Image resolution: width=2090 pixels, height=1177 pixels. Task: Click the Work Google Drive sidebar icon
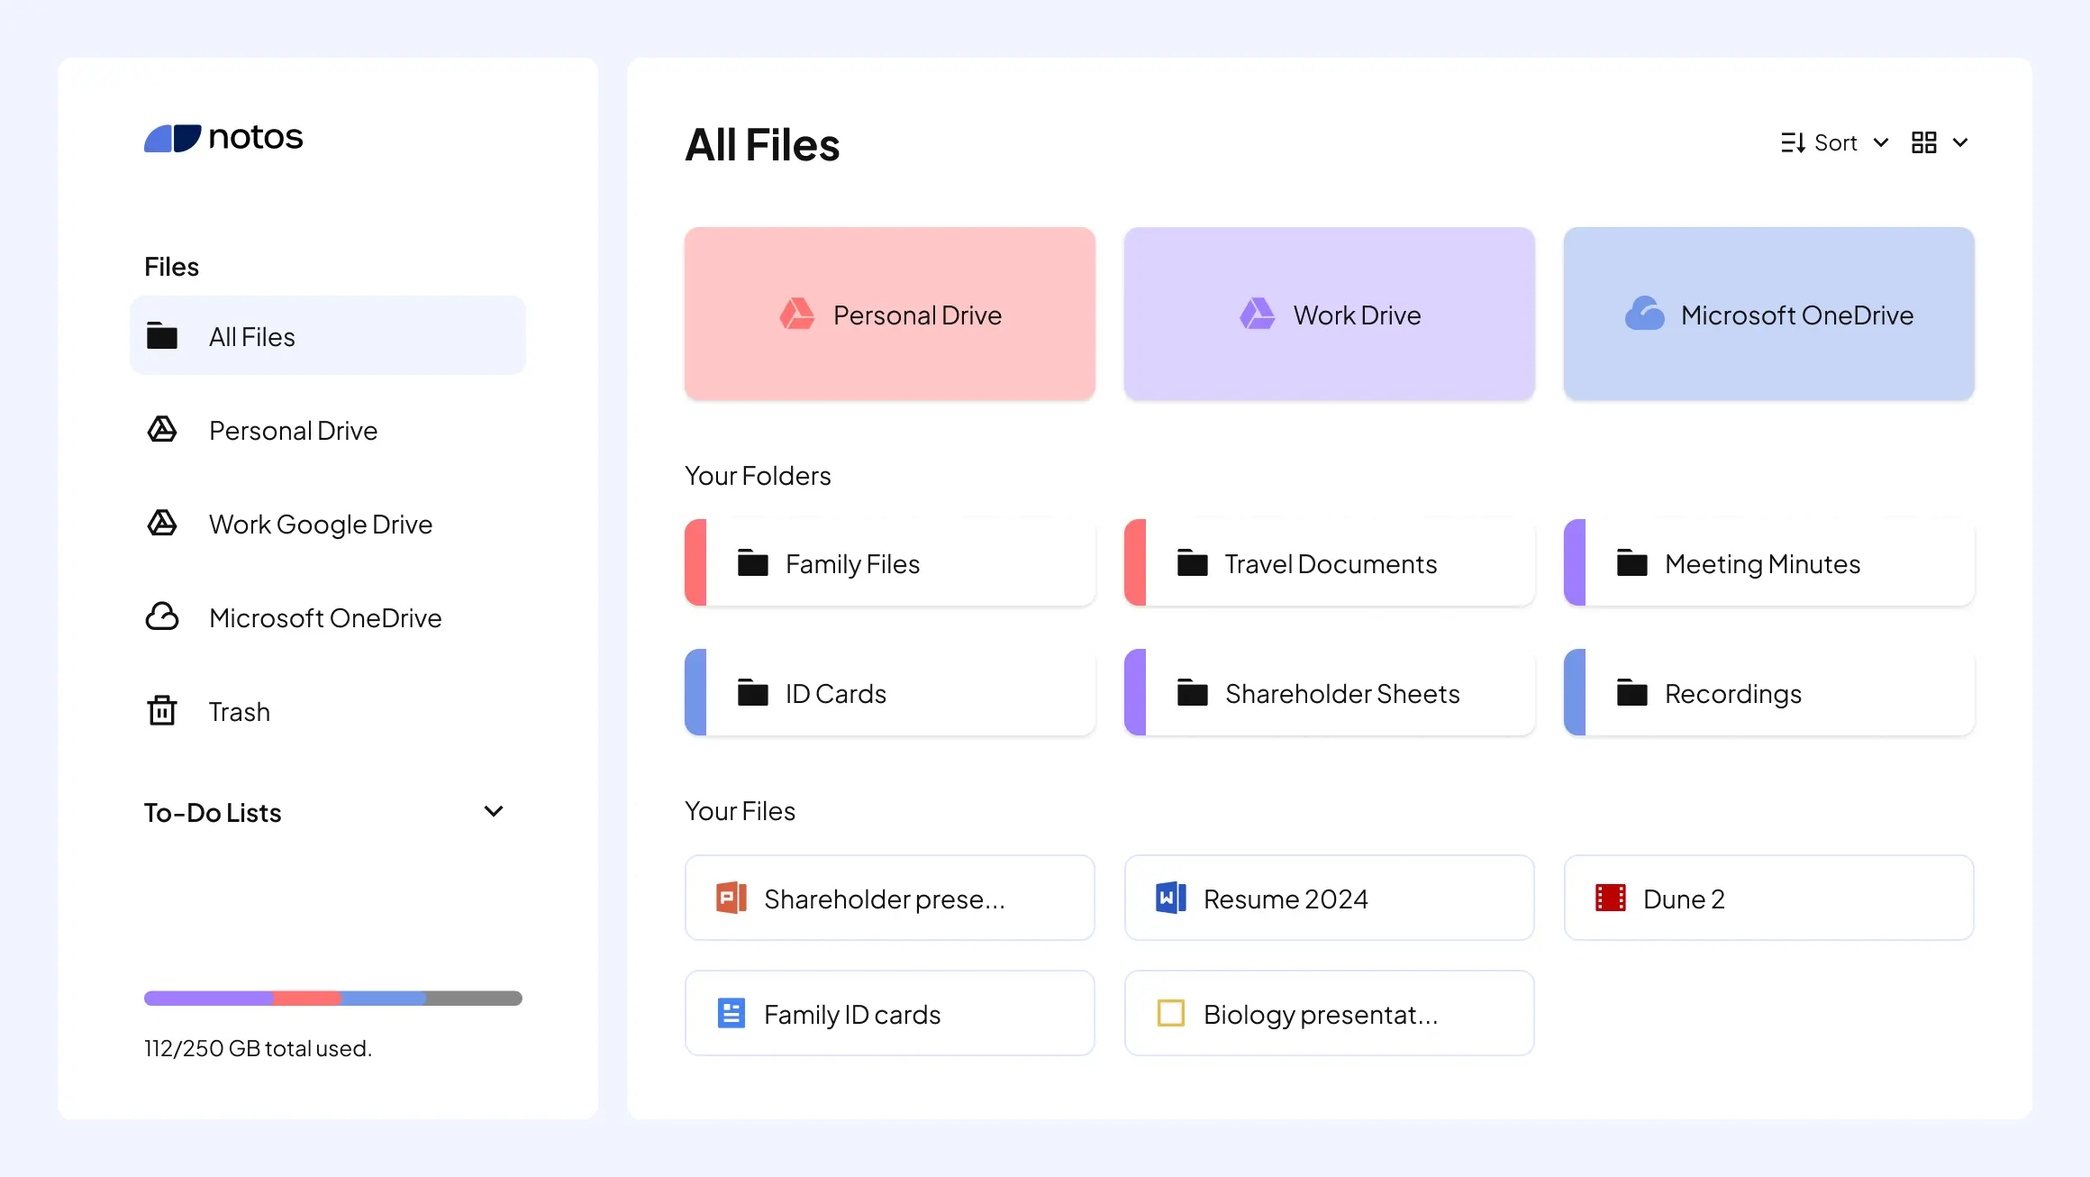pos(160,523)
